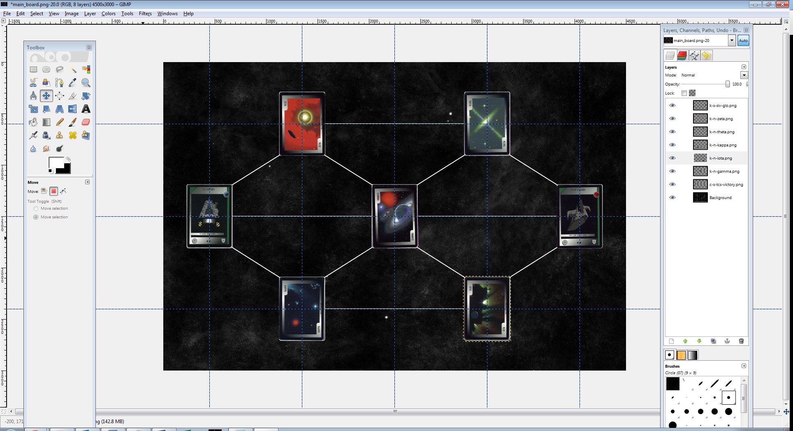The height and width of the screenshot is (431, 793).
Task: Delete layer using the trash icon
Action: 741,341
